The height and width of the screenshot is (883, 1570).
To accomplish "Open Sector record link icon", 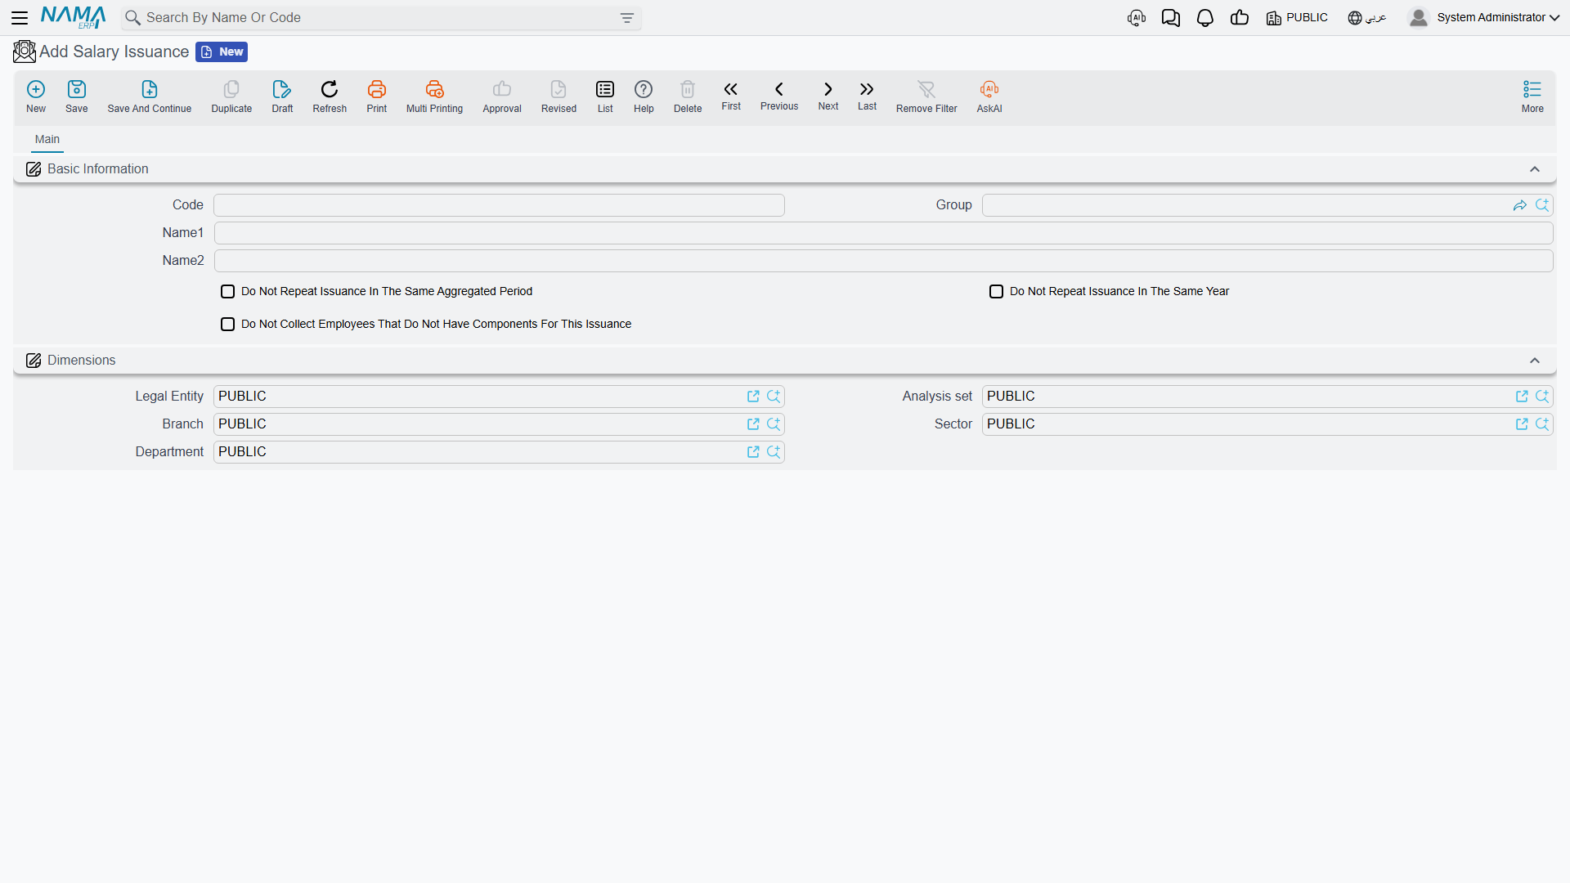I will (1522, 424).
